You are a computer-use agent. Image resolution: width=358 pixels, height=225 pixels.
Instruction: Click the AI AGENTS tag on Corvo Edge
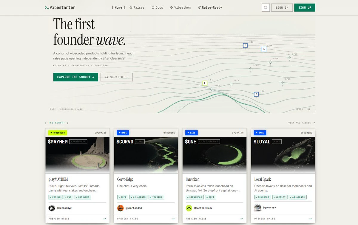tap(138, 197)
